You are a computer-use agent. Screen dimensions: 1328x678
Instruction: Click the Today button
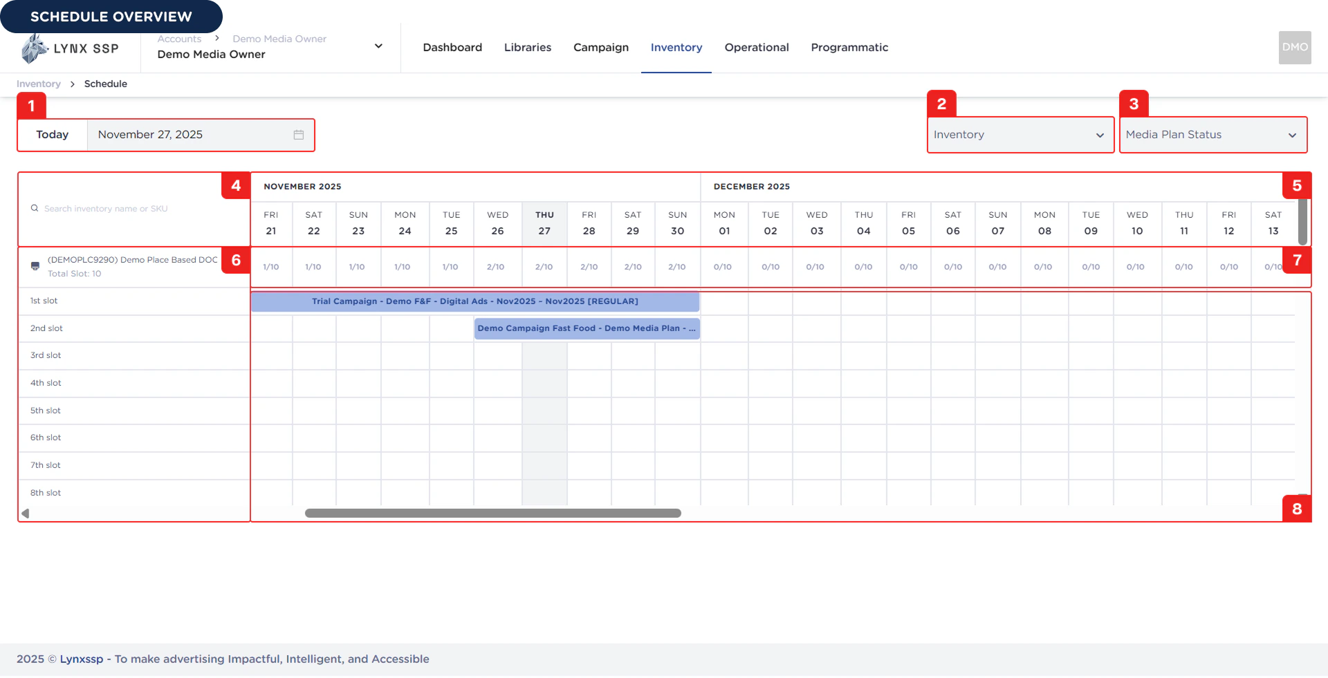[52, 135]
